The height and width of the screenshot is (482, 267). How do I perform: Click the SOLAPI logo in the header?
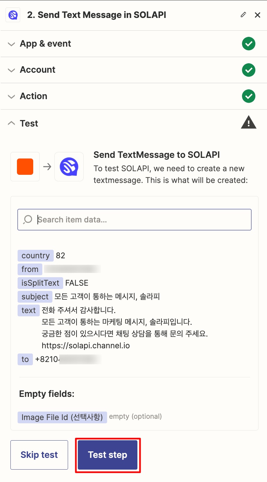point(13,15)
